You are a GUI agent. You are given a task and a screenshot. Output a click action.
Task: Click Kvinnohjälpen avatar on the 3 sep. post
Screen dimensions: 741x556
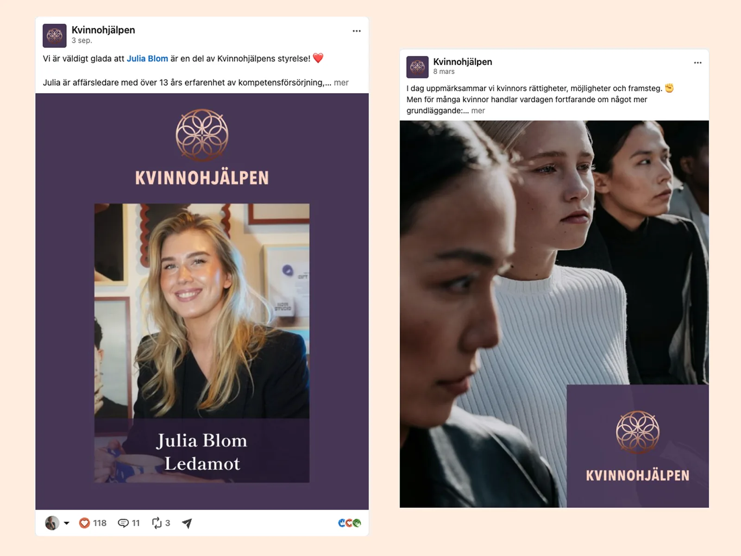click(55, 36)
